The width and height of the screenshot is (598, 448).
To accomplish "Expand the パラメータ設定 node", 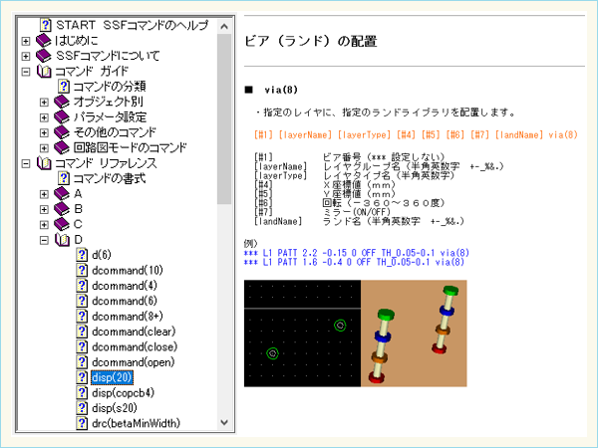I will [x=44, y=117].
